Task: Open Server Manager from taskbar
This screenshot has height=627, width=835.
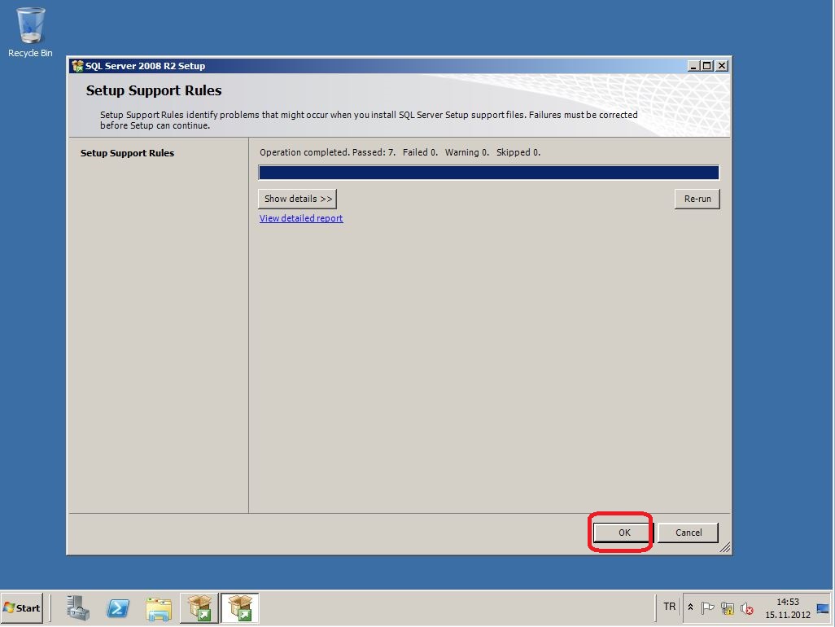Action: pyautogui.click(x=78, y=607)
